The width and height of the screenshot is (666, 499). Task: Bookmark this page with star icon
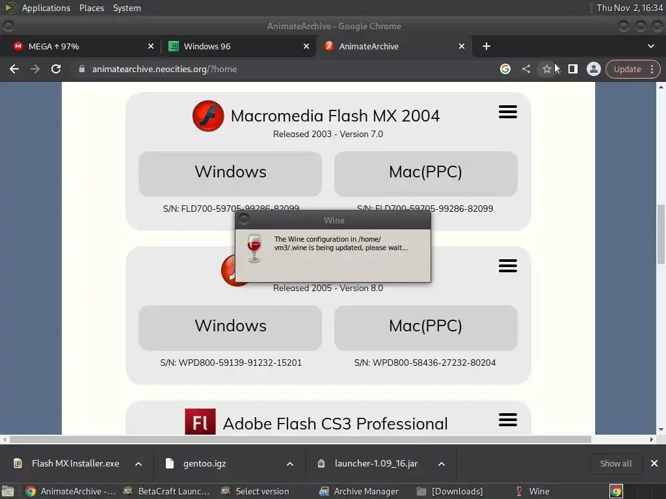point(546,69)
